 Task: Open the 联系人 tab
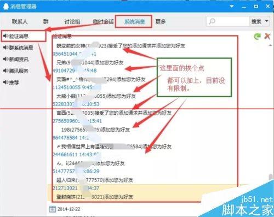20,22
